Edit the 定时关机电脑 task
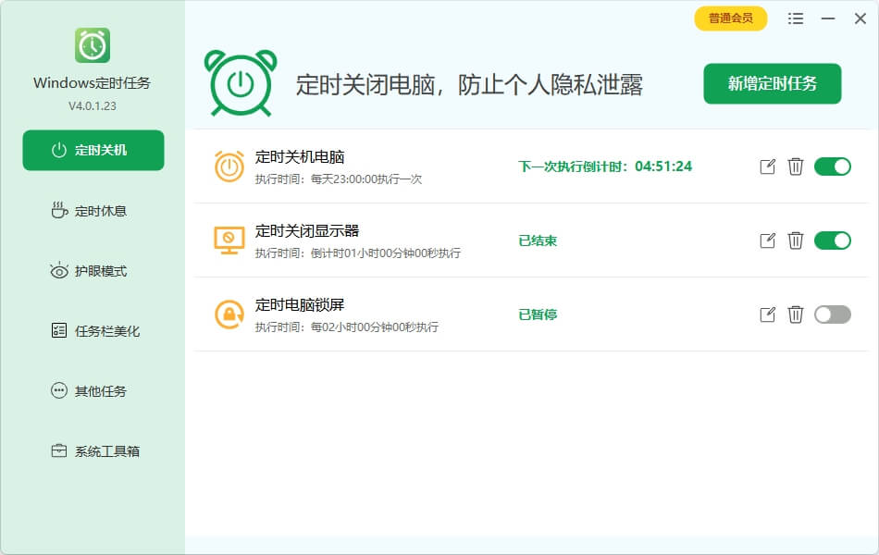879x555 pixels. (767, 166)
